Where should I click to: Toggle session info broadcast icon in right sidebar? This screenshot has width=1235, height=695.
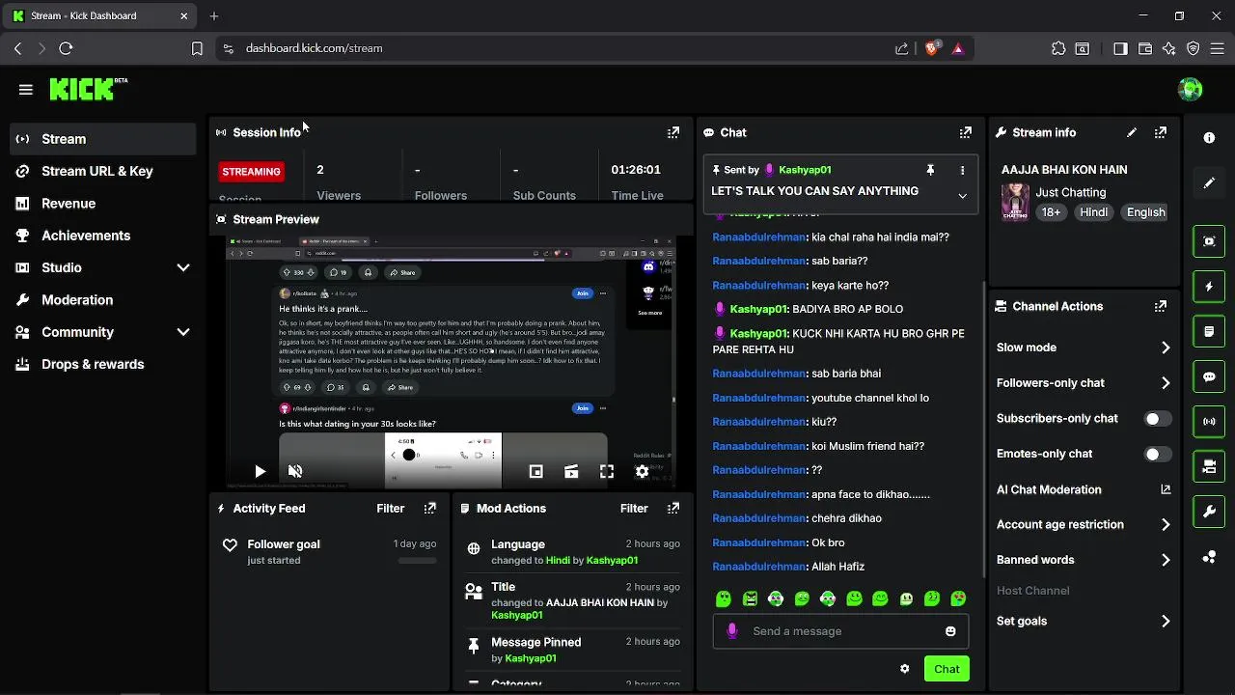coord(1209,422)
